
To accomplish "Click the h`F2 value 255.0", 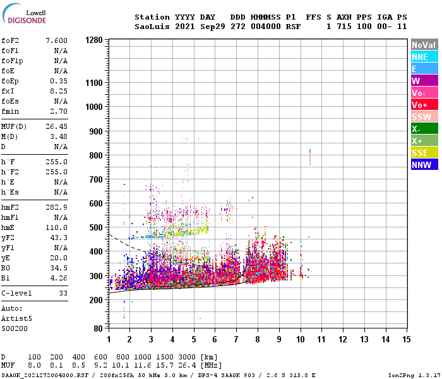I will (x=56, y=172).
